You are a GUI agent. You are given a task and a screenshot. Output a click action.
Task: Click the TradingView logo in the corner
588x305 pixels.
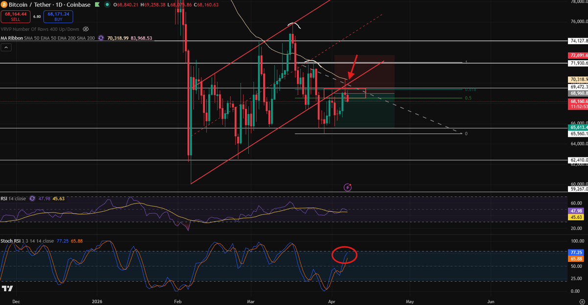7,288
